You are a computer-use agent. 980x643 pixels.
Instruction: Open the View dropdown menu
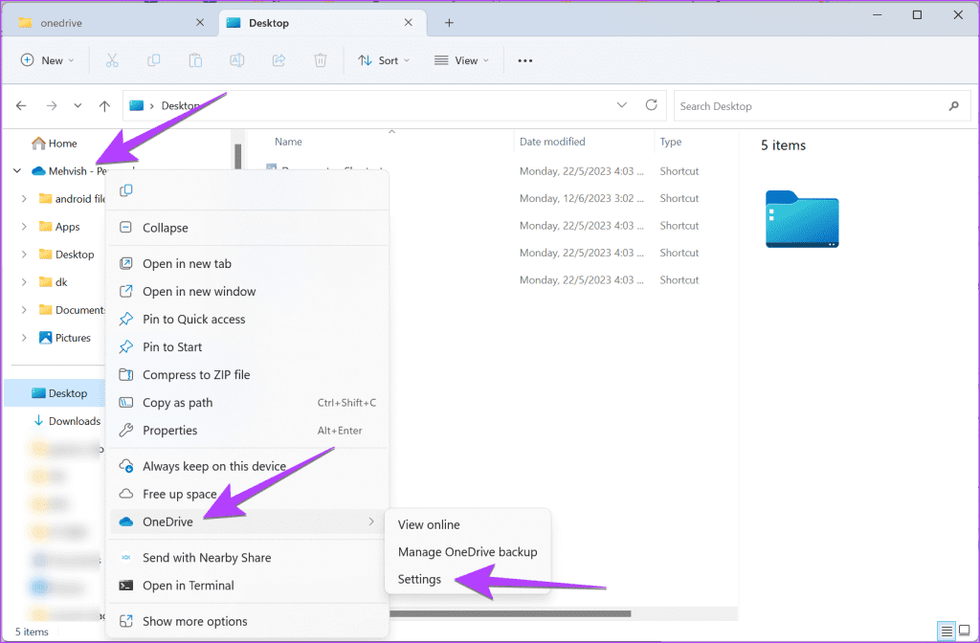tap(461, 60)
